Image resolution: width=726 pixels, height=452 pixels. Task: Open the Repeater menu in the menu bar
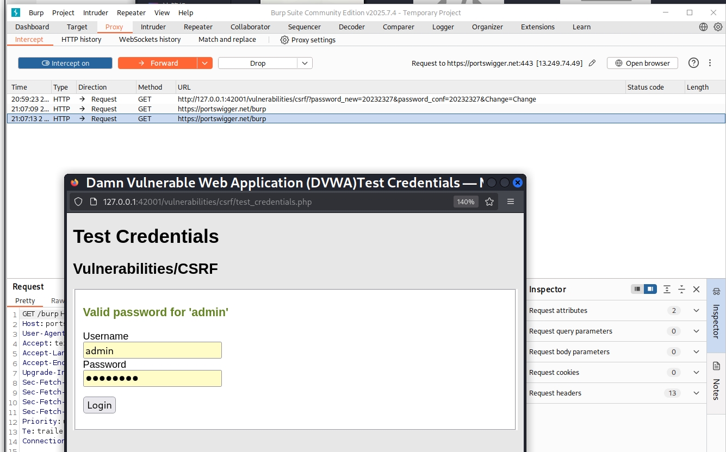point(132,12)
